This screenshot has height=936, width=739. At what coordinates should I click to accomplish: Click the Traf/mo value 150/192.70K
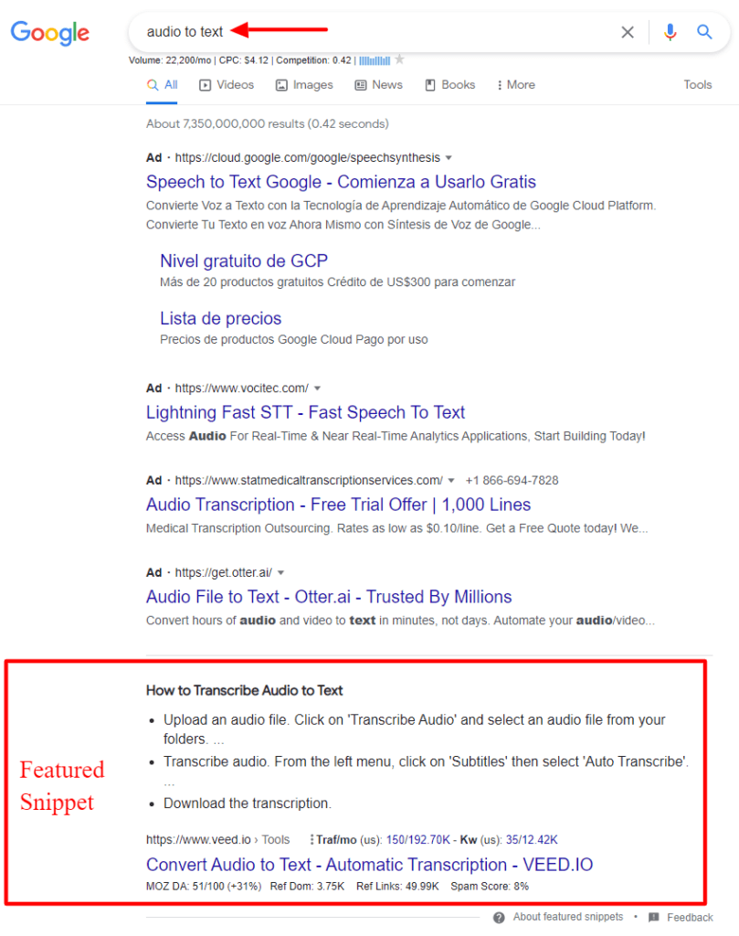point(418,840)
